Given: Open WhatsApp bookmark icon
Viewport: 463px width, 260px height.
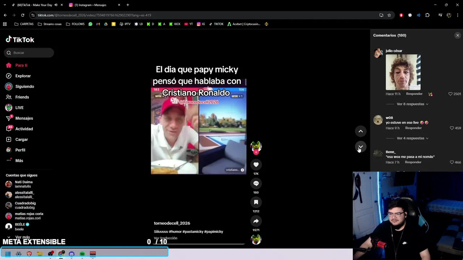Looking at the screenshot, I should coord(90,24).
